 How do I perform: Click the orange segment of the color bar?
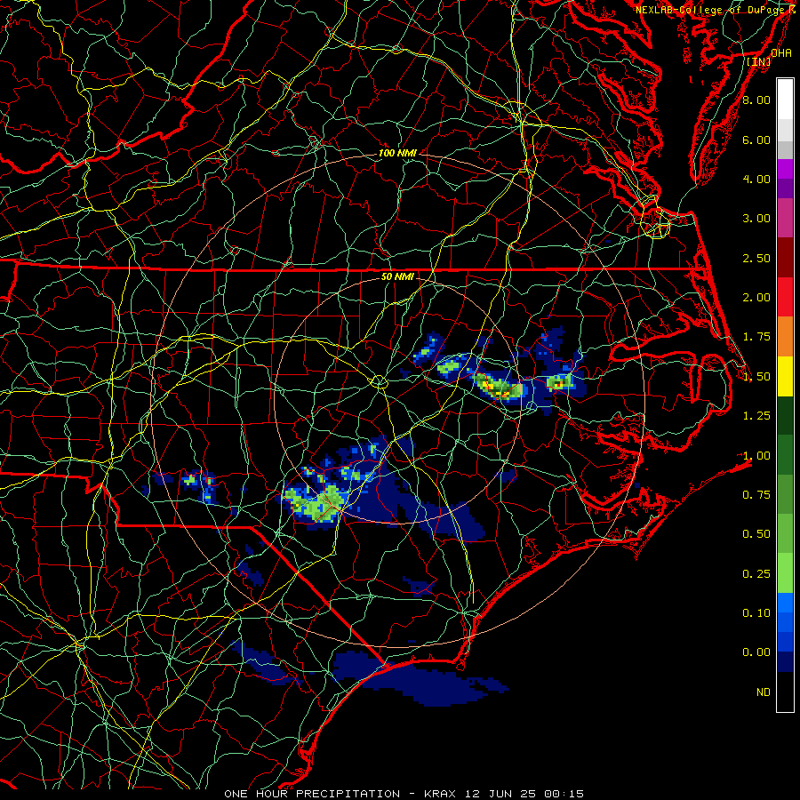tap(785, 337)
